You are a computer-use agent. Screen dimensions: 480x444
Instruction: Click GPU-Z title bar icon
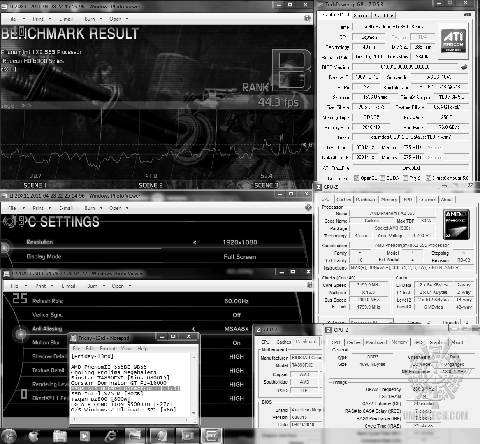(320, 4)
